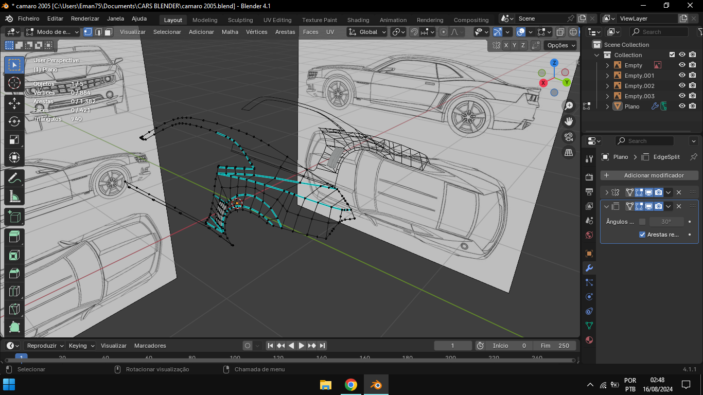Toggle proportional editing in header
The height and width of the screenshot is (395, 703).
[444, 32]
